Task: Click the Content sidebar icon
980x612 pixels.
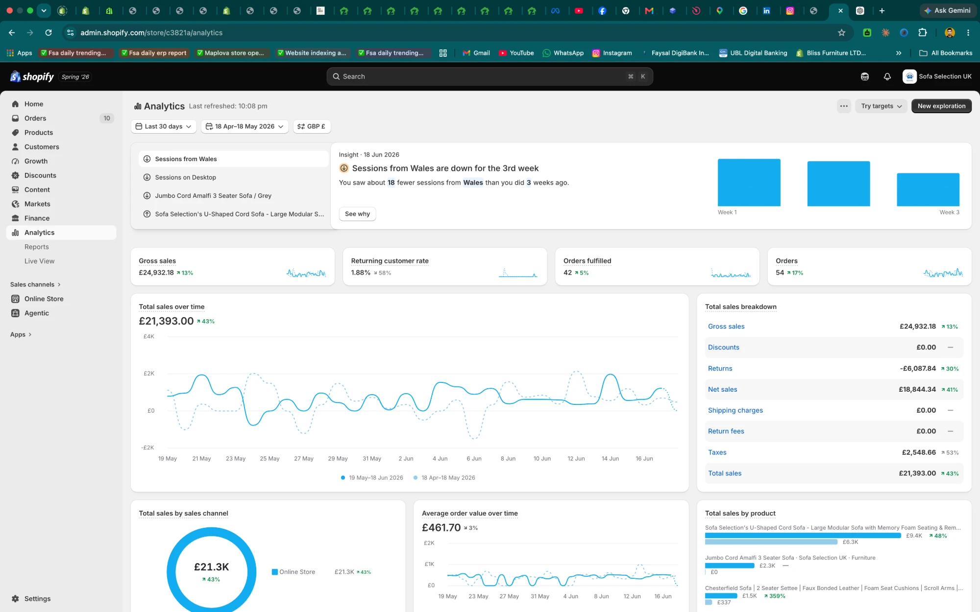Action: point(15,189)
